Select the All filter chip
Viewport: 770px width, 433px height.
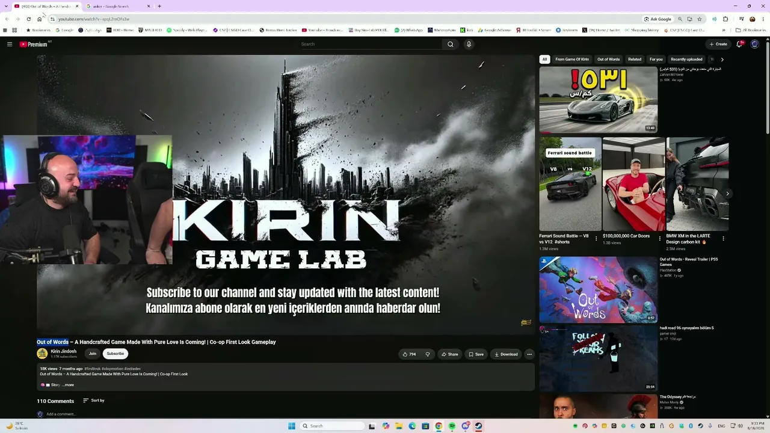click(x=544, y=60)
